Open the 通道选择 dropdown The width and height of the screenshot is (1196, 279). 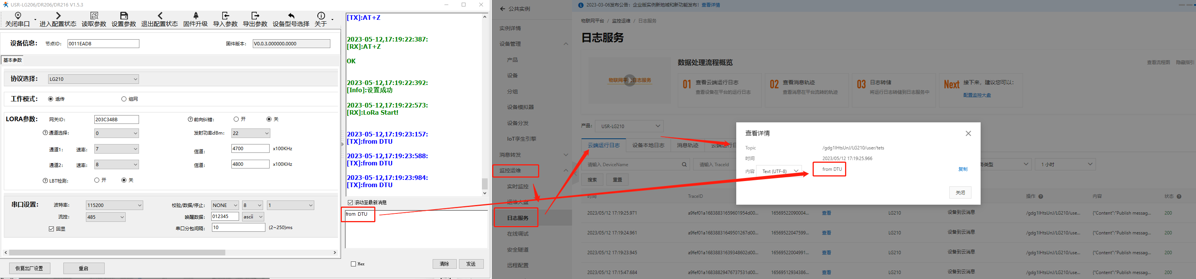coord(116,133)
